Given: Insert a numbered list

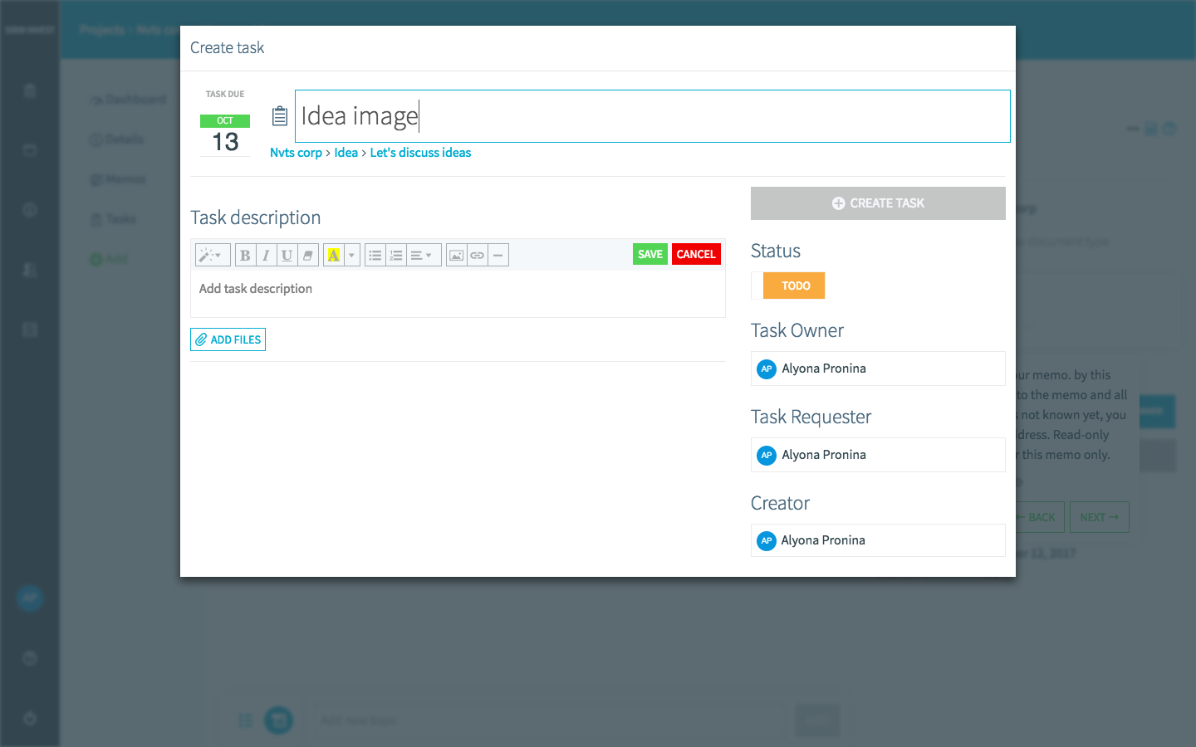Looking at the screenshot, I should point(396,255).
